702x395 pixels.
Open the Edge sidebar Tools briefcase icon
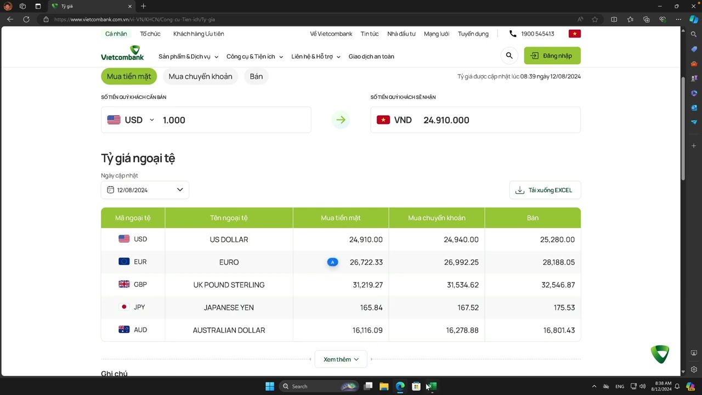coord(694,64)
